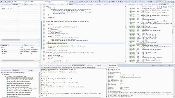The image size is (175, 98).
Task: Click the build hammer icon in toolbar
Action: point(2,2)
